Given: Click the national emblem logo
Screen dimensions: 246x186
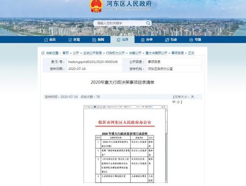Looking at the screenshot, I should point(96,6).
